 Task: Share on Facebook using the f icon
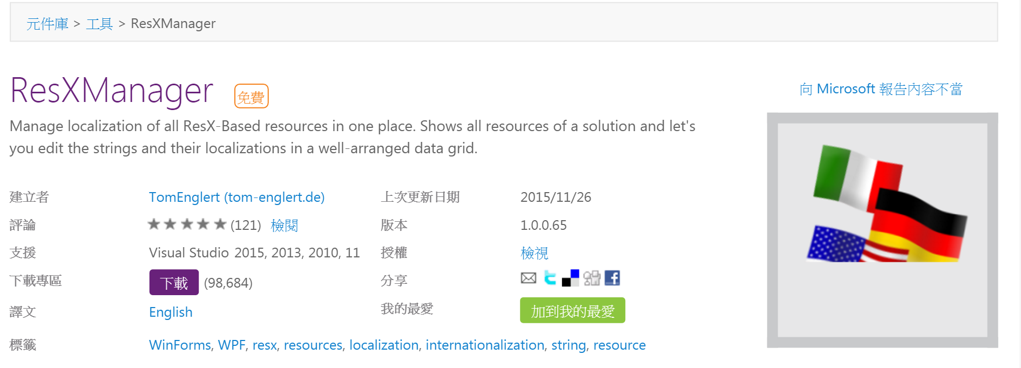[x=612, y=278]
